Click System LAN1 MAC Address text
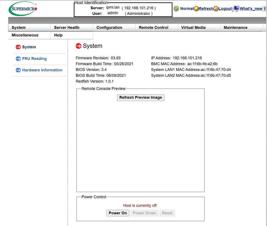 (x=191, y=70)
